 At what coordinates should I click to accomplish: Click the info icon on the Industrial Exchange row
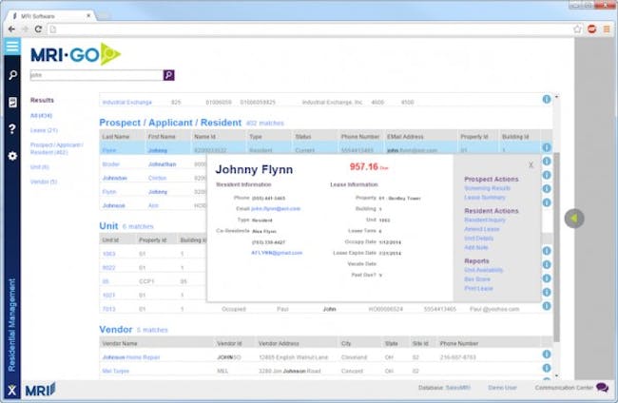[547, 99]
